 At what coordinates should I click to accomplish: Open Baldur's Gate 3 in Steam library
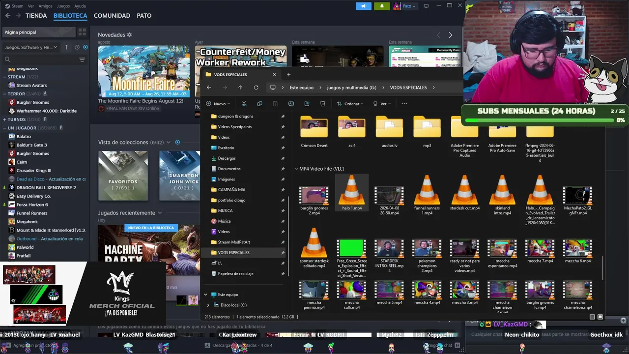(x=31, y=145)
